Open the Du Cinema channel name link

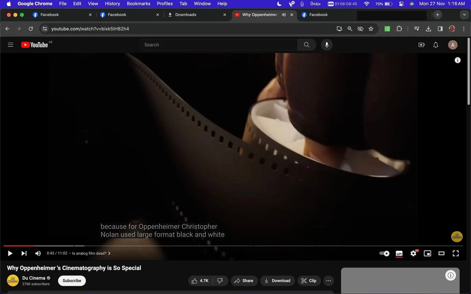coord(34,278)
